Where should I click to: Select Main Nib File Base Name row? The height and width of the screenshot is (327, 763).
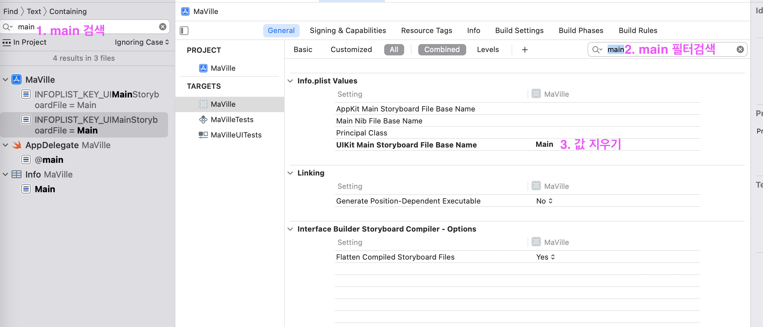518,121
